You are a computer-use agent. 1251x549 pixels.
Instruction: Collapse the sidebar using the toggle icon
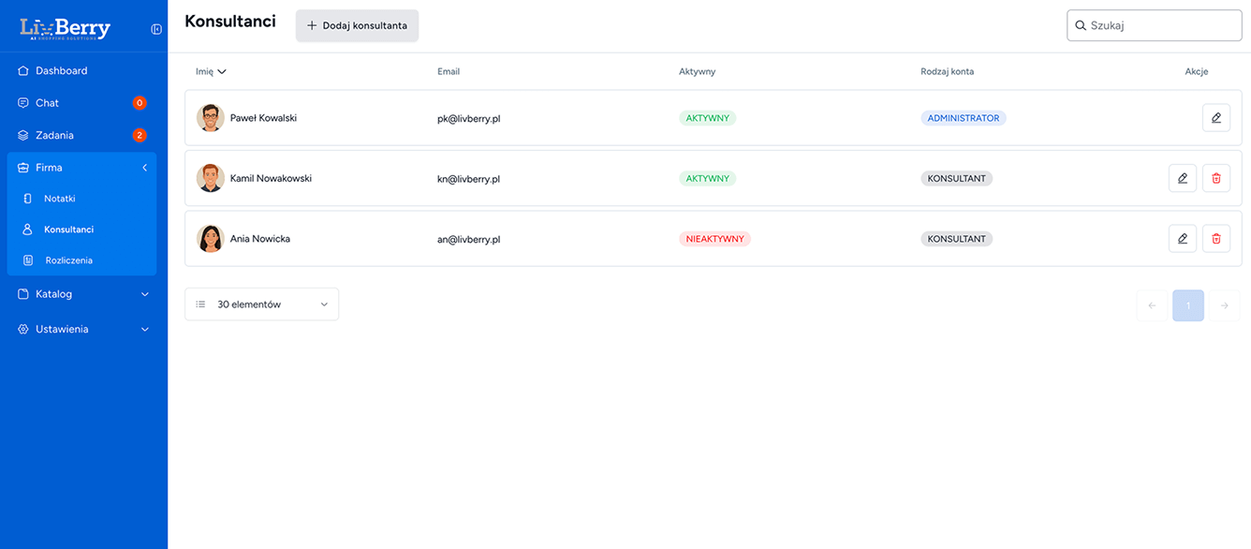click(156, 29)
